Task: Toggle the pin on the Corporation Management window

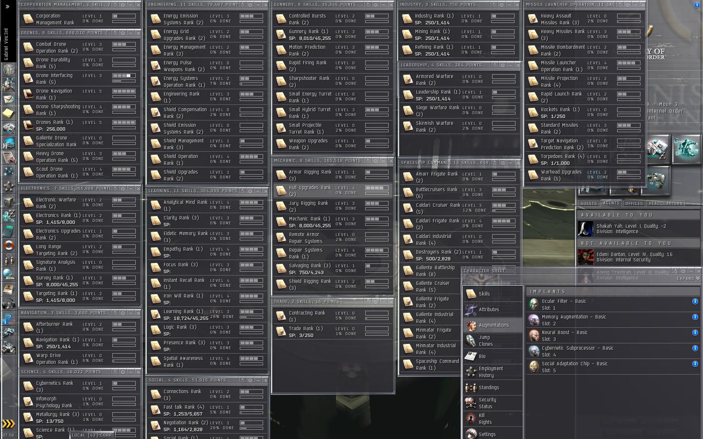Action: pos(123,4)
